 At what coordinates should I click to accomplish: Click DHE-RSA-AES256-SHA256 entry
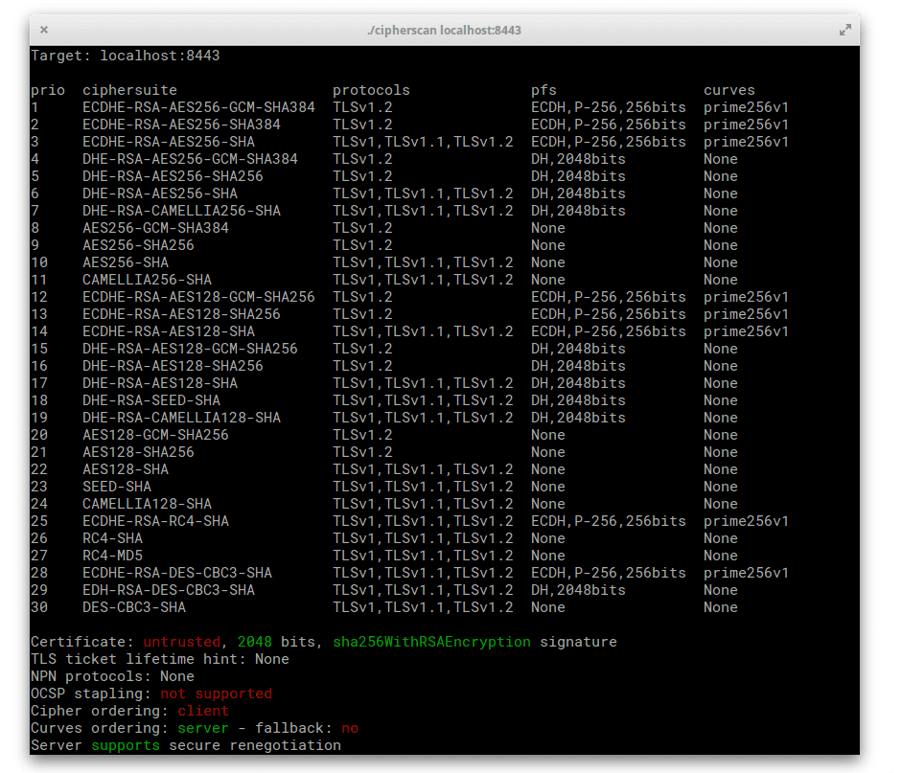tap(173, 176)
